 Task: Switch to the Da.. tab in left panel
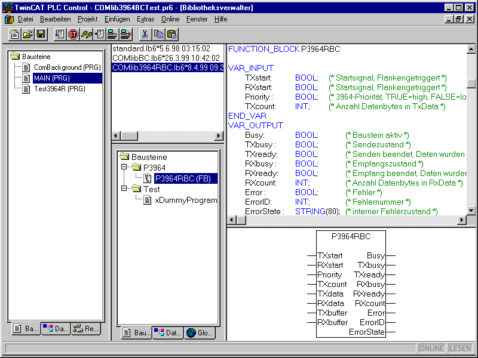tap(56, 329)
